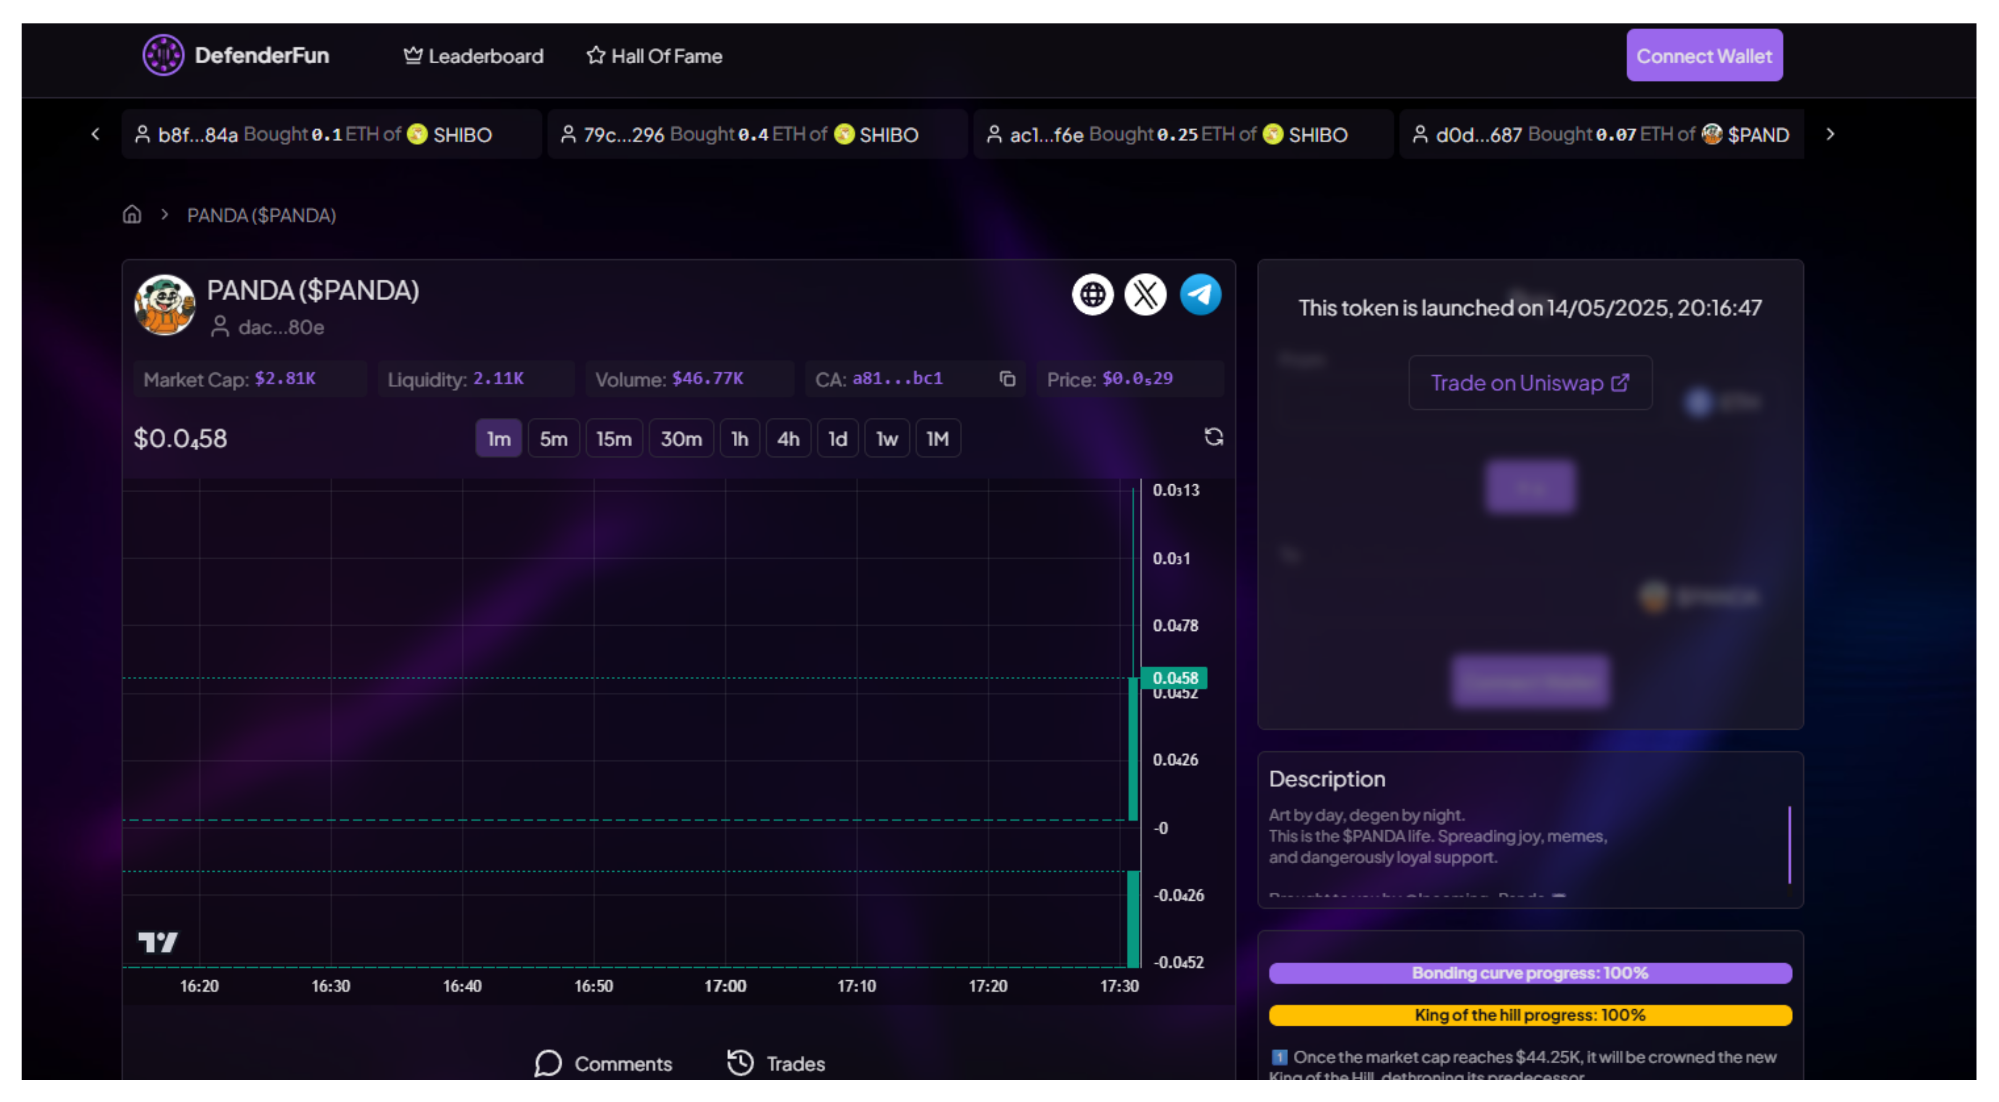Viewport: 1999px width, 1102px height.
Task: Click the $0.0458 current price header
Action: click(x=180, y=438)
